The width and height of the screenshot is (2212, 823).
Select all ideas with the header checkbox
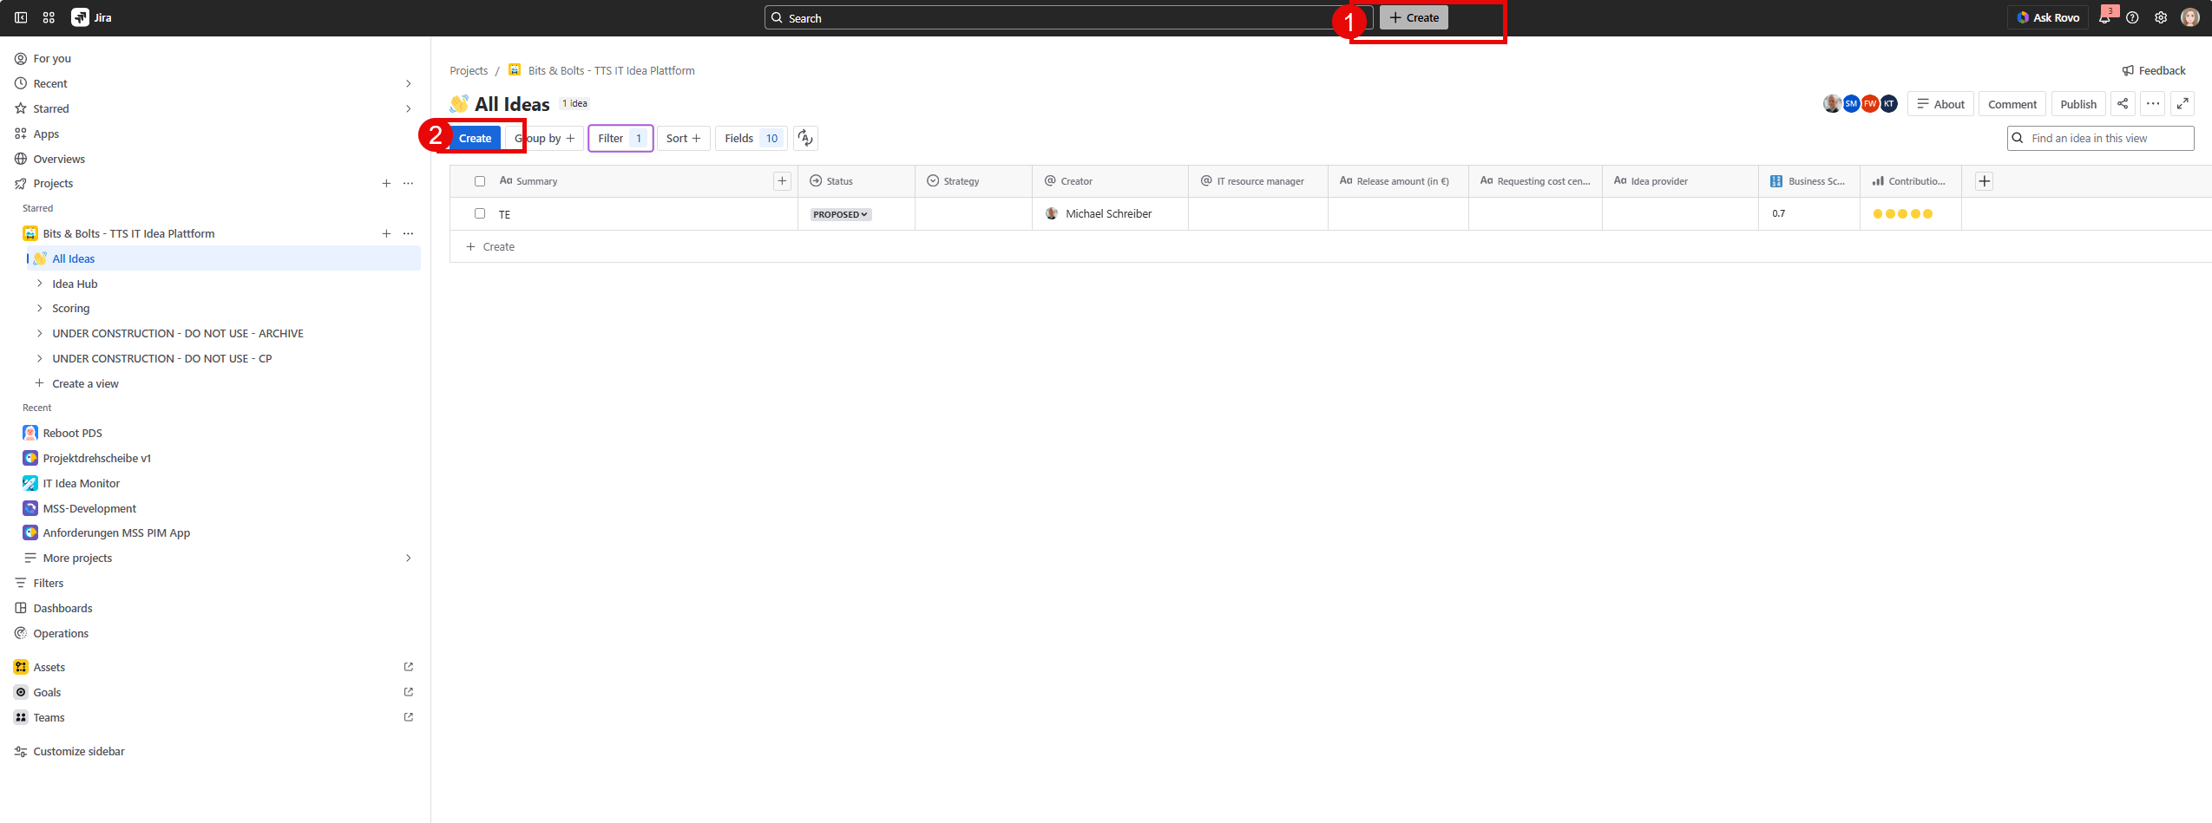480,181
